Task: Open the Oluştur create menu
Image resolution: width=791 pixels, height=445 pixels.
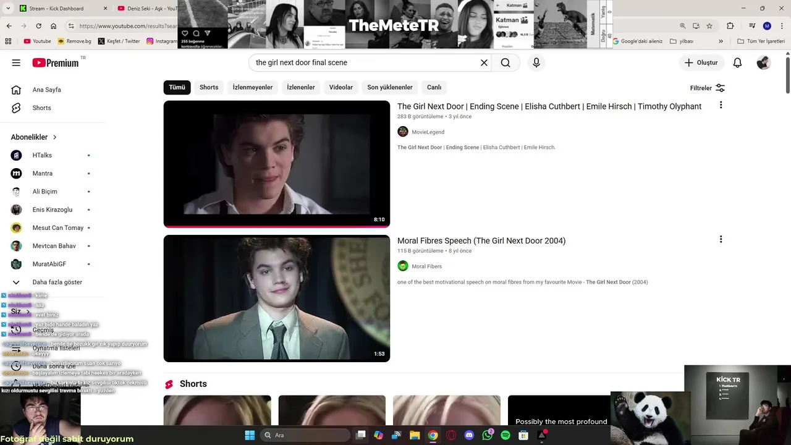Action: click(701, 62)
